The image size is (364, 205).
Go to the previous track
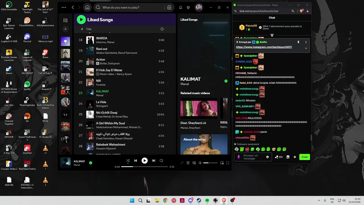pyautogui.click(x=136, y=161)
